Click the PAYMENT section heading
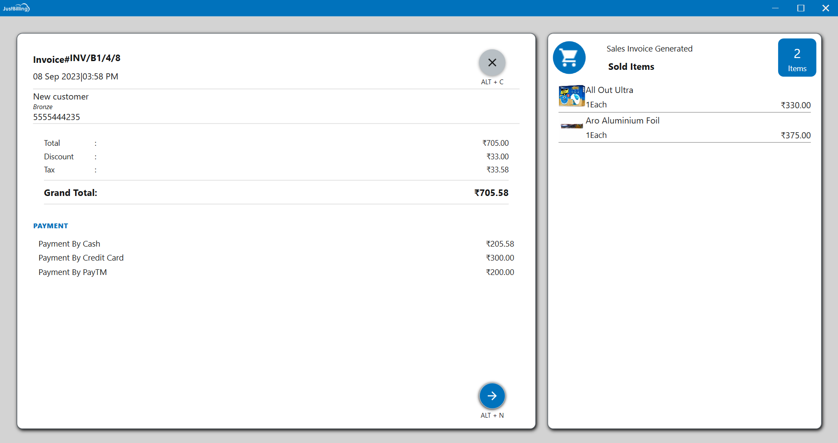The height and width of the screenshot is (443, 838). pyautogui.click(x=51, y=226)
